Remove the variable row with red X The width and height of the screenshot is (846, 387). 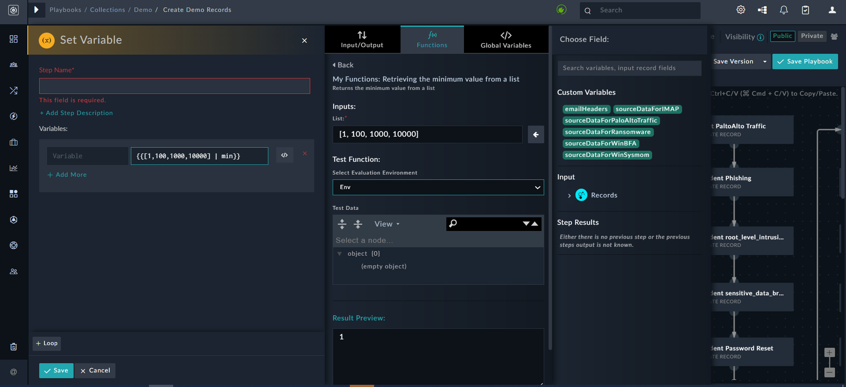point(304,153)
